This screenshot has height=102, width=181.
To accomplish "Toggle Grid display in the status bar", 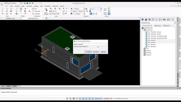I will [74, 99].
